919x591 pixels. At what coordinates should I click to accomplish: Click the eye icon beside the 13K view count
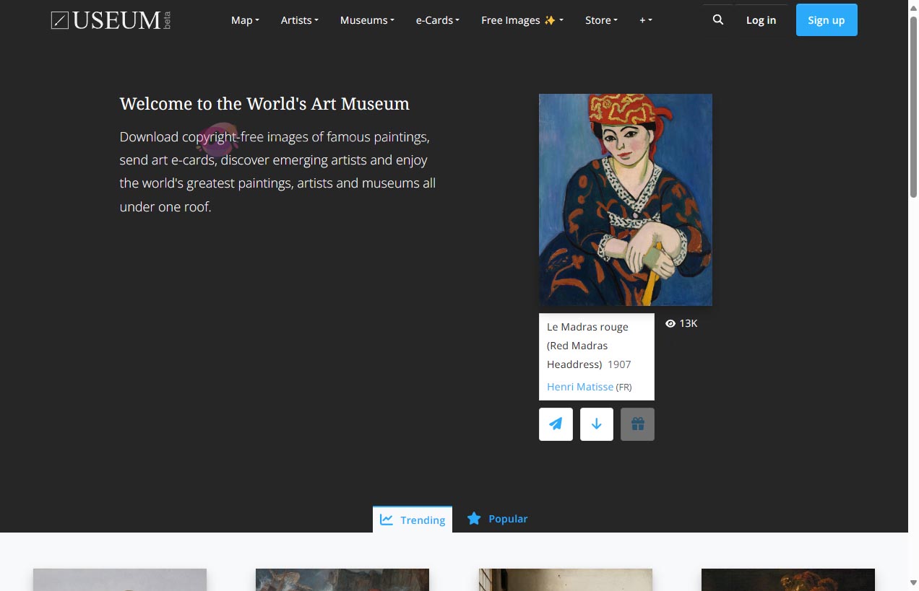[x=670, y=323]
